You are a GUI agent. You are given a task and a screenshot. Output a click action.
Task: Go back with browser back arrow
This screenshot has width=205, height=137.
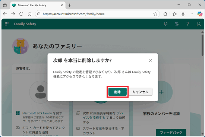(x=5, y=14)
